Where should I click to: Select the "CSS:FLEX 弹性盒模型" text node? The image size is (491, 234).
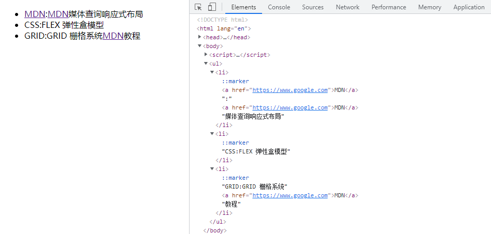(256, 151)
